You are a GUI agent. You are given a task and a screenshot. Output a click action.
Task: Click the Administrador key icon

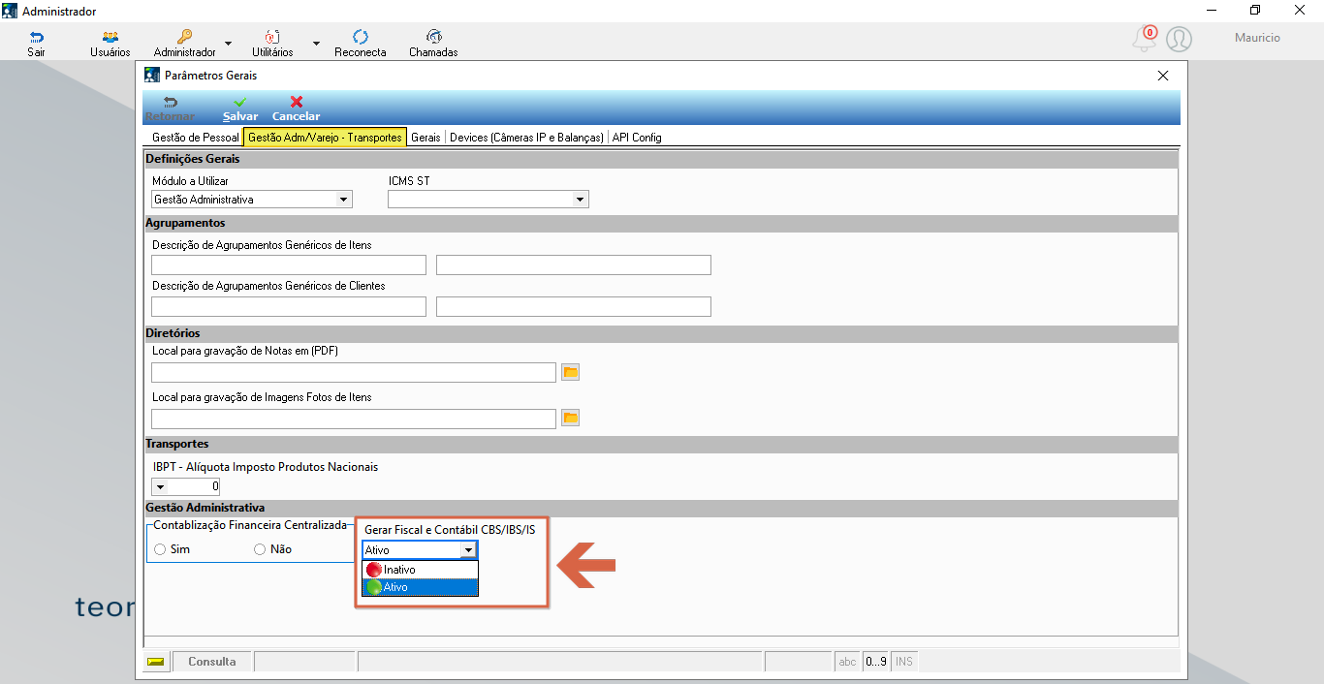[184, 37]
